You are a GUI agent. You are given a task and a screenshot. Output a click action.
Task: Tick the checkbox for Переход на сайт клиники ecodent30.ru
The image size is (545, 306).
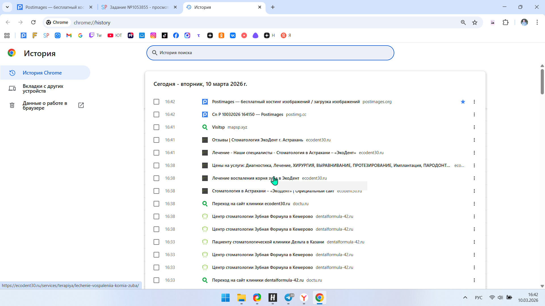[x=156, y=204]
